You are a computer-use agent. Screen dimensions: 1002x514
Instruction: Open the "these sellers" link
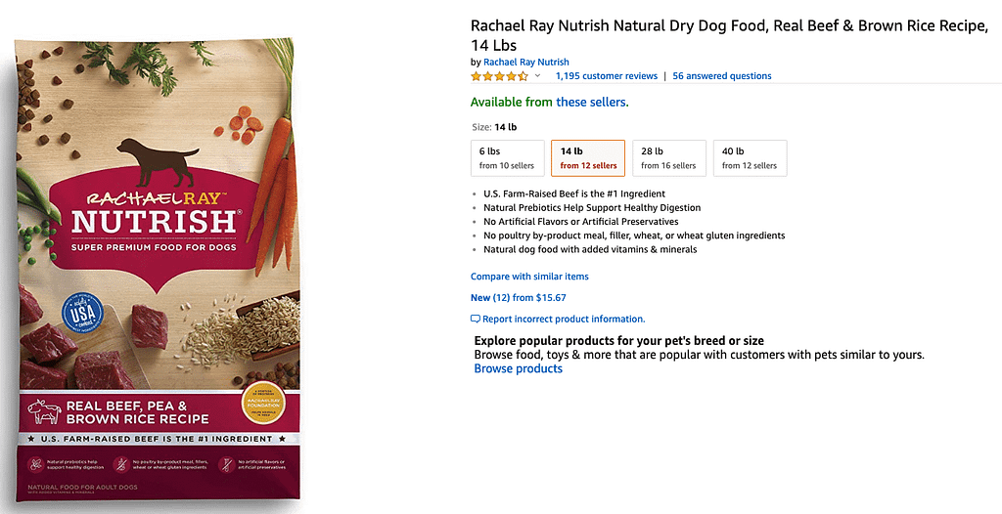592,102
